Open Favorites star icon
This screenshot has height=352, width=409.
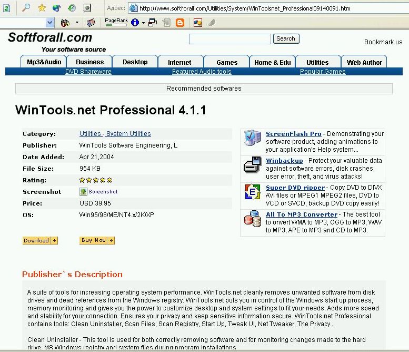tap(42, 8)
